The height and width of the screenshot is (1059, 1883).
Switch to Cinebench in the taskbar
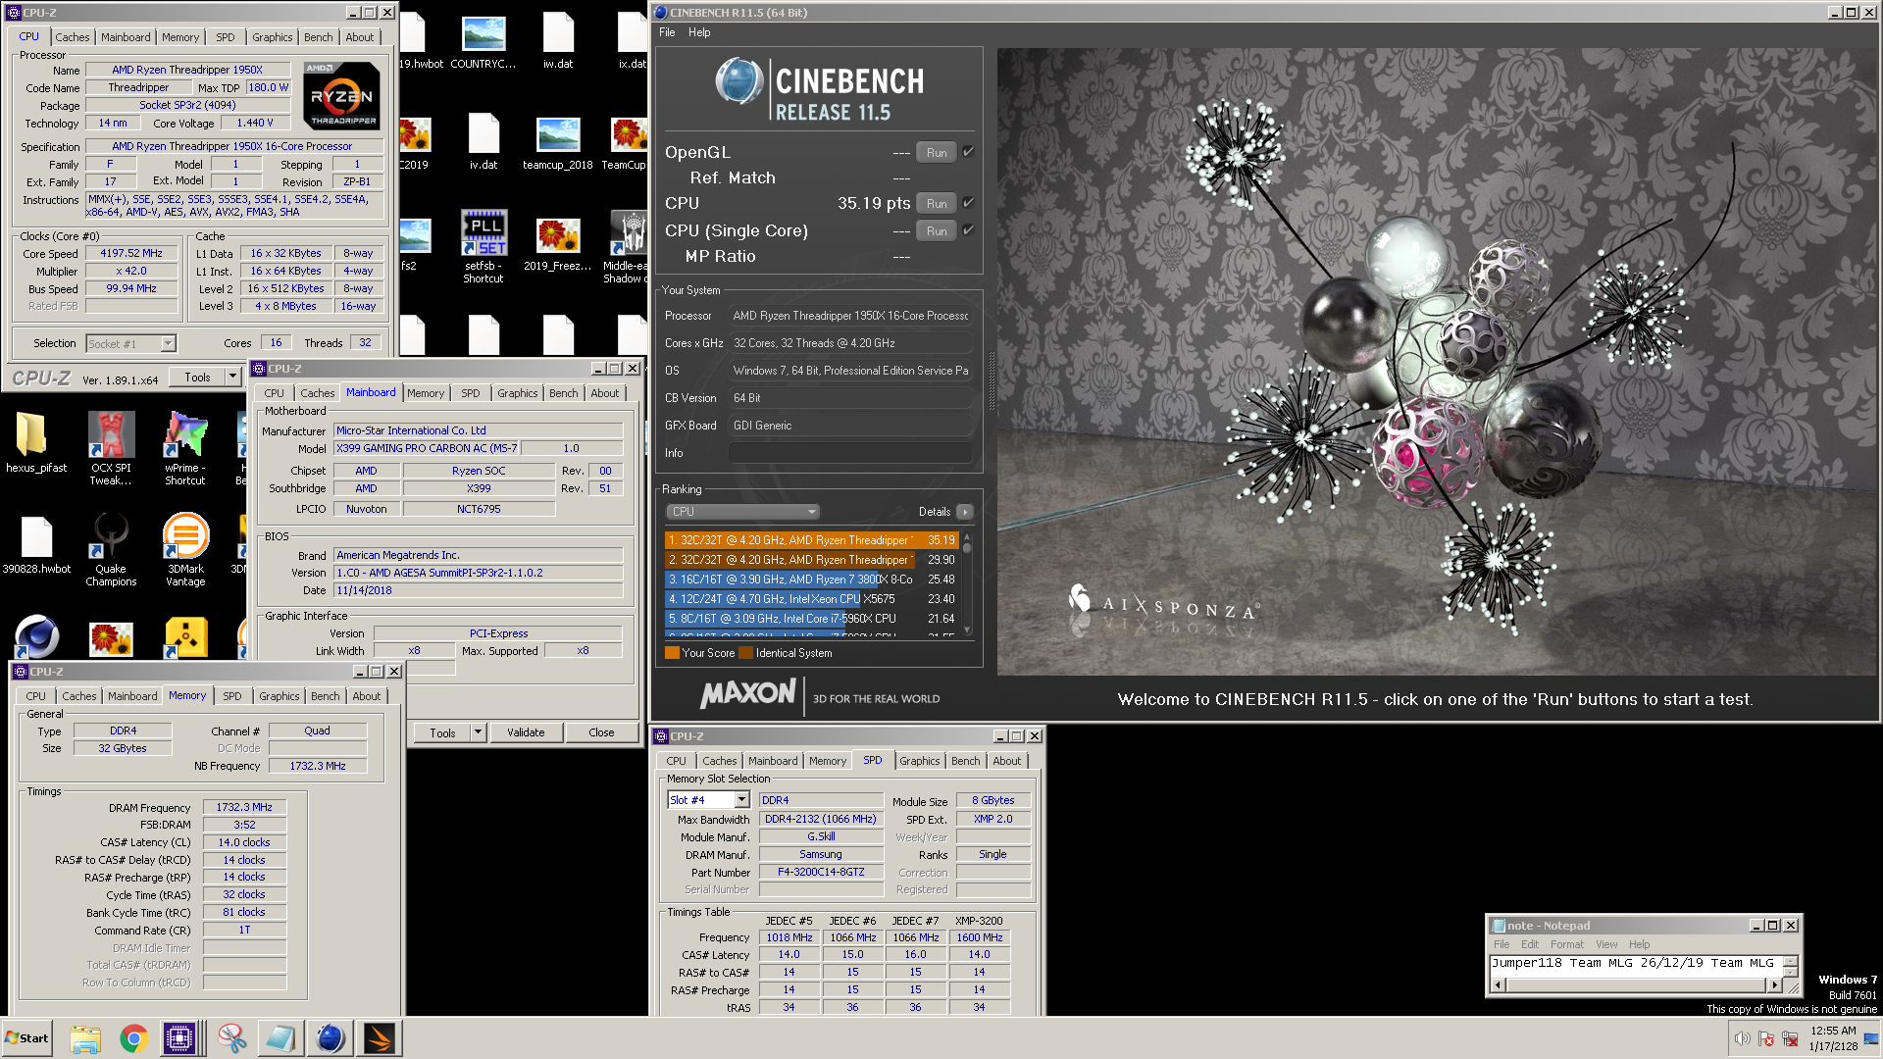pyautogui.click(x=330, y=1038)
